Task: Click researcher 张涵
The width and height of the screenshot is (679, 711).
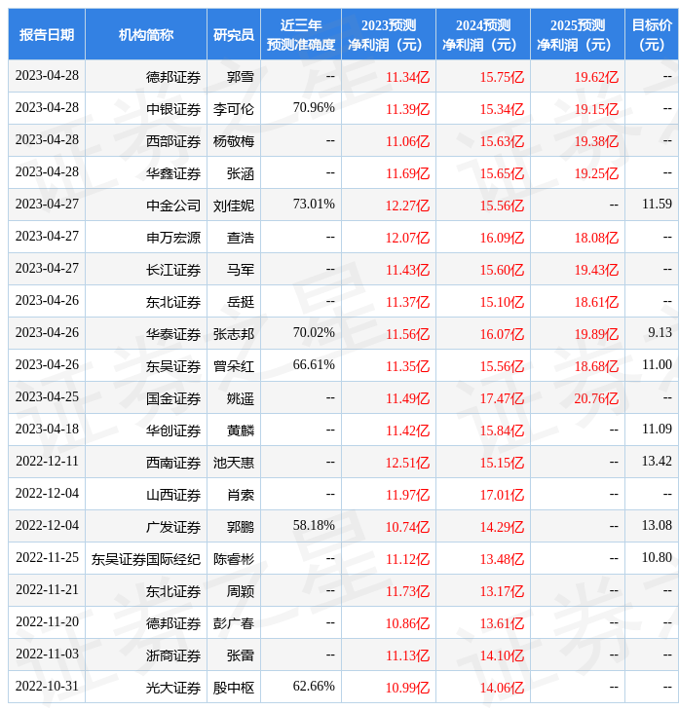Action: 241,173
